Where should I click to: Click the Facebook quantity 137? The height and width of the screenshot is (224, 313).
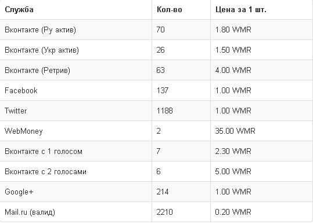(163, 90)
